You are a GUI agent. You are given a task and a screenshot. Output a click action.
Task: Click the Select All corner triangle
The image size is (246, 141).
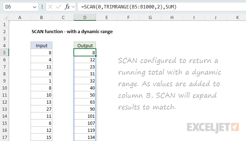pos(5,17)
